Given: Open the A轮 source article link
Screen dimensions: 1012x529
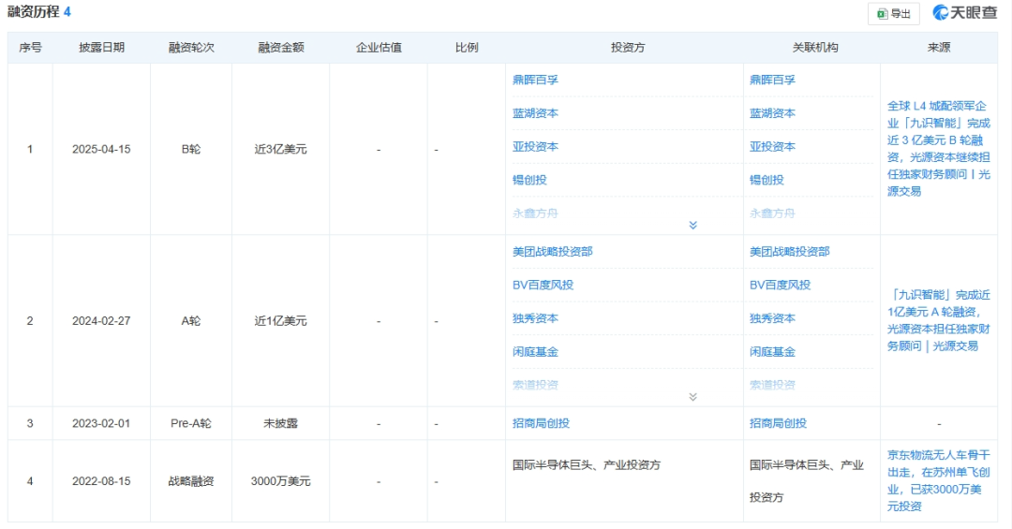Looking at the screenshot, I should [x=938, y=320].
